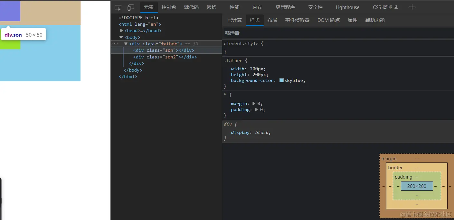Open the 属性 pane tab
The width and height of the screenshot is (454, 220).
pos(352,20)
